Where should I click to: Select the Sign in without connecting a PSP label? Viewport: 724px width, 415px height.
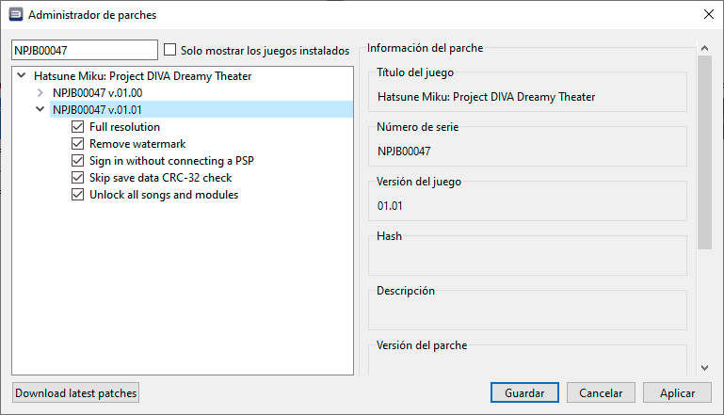pyautogui.click(x=171, y=161)
